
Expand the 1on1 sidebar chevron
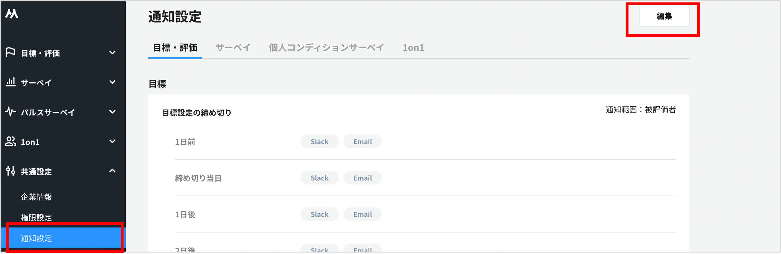click(x=112, y=141)
